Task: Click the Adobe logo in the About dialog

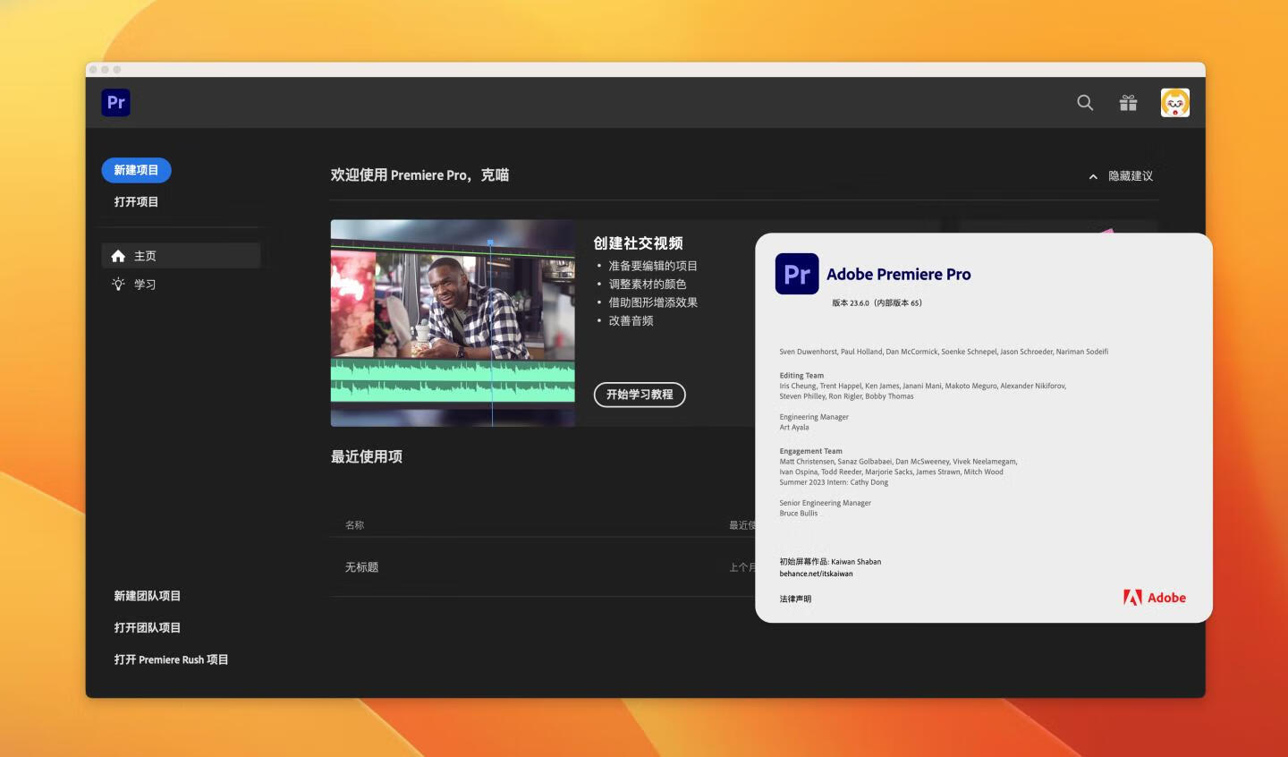Action: click(1156, 597)
